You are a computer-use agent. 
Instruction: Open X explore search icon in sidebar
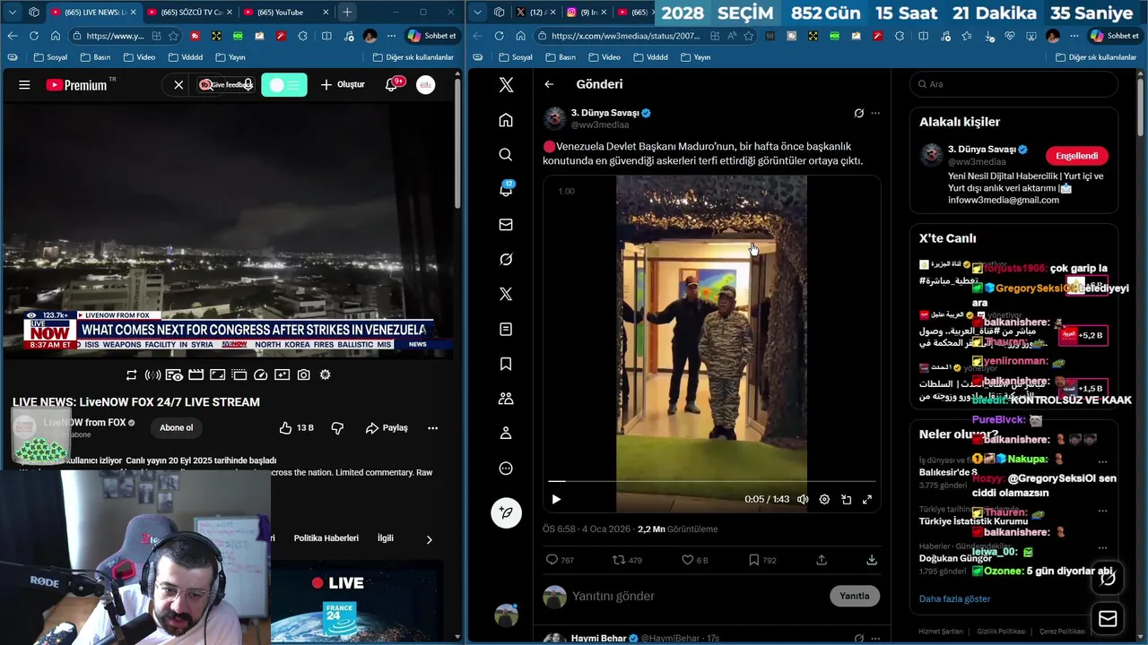click(506, 155)
